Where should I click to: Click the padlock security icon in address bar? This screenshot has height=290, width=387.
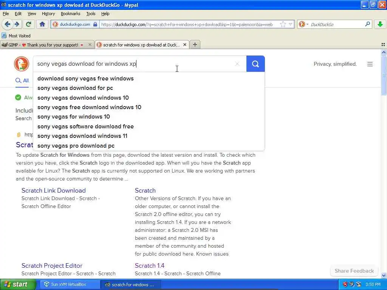click(x=95, y=24)
